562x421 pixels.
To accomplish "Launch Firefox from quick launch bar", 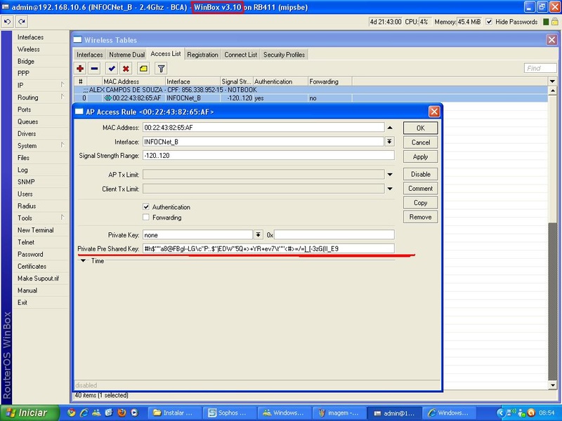I will pos(122,413).
